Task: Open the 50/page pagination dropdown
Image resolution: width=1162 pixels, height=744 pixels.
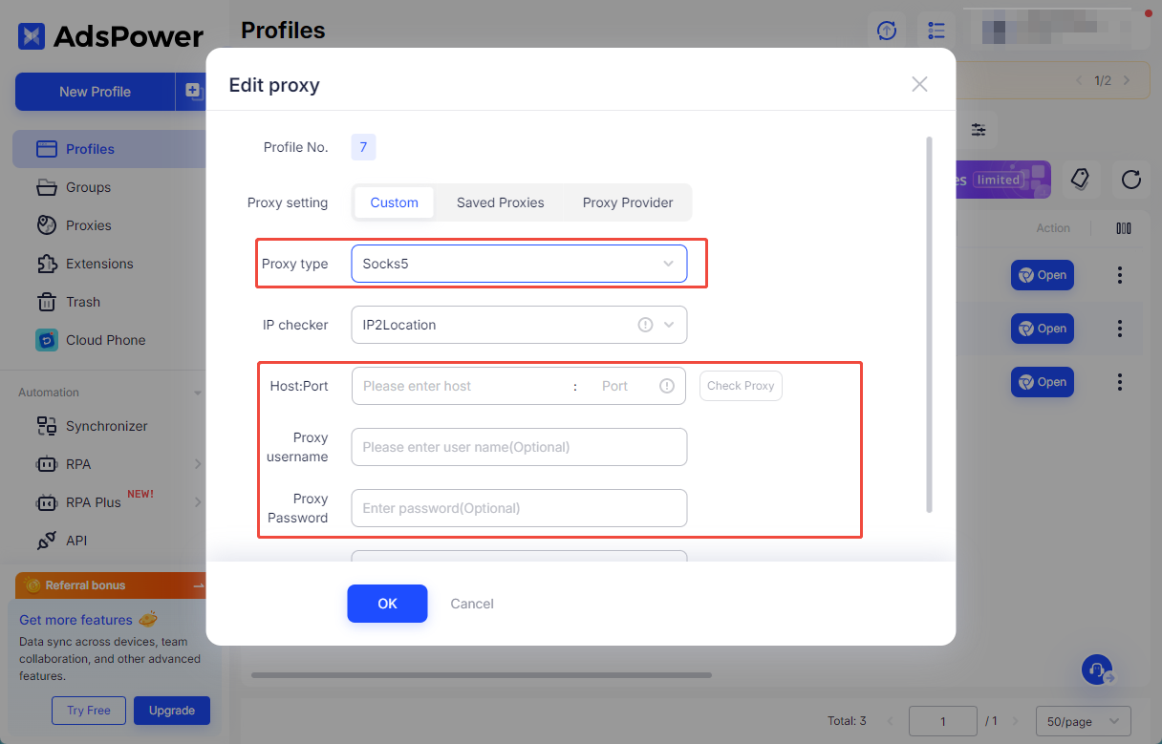Action: pos(1083,722)
